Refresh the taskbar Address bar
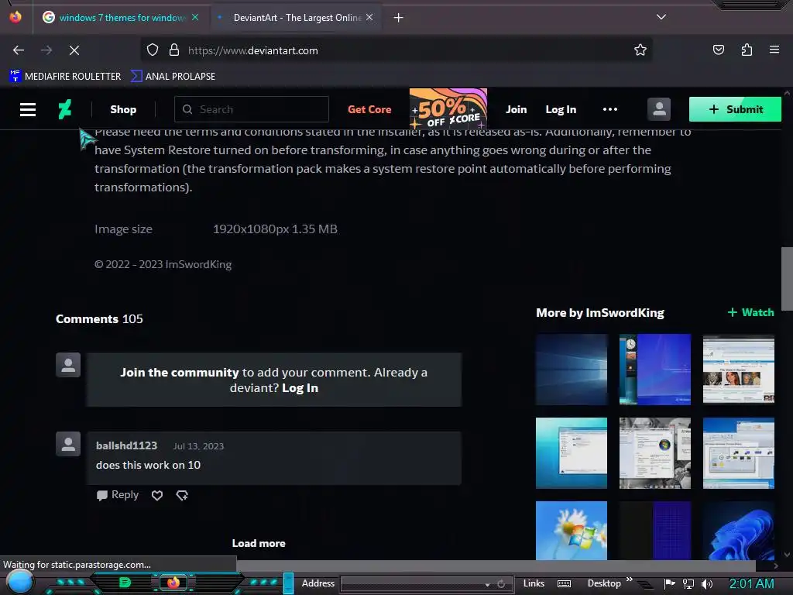Viewport: 793px width, 595px height. tap(501, 584)
